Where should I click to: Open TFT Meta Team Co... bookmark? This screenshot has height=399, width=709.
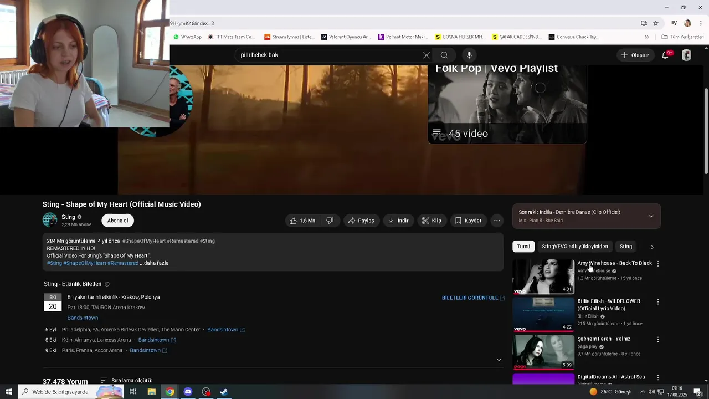(231, 37)
